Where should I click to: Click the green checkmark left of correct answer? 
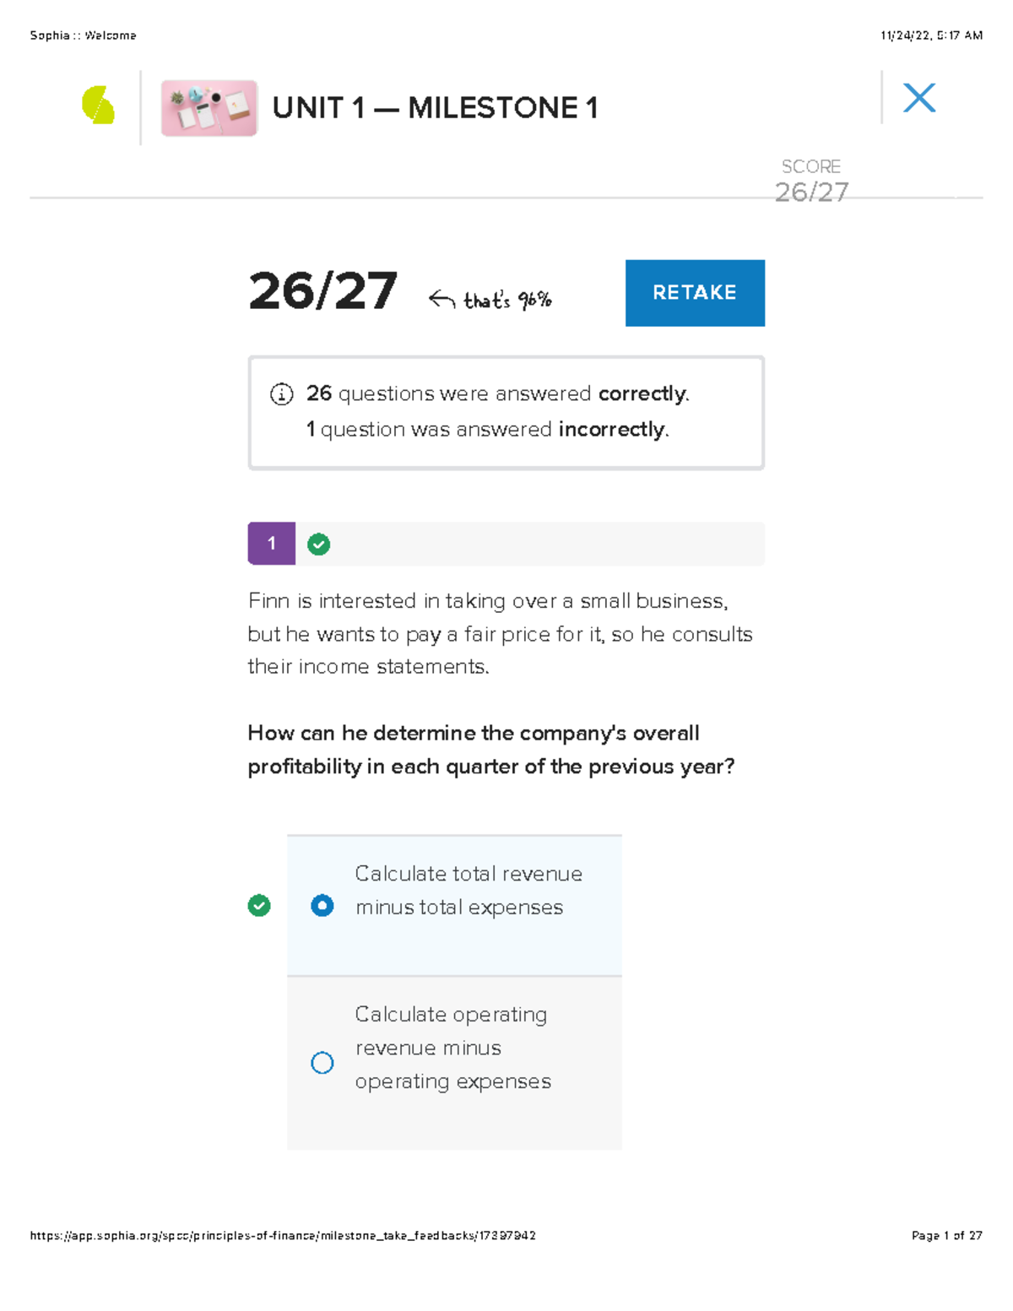(259, 906)
